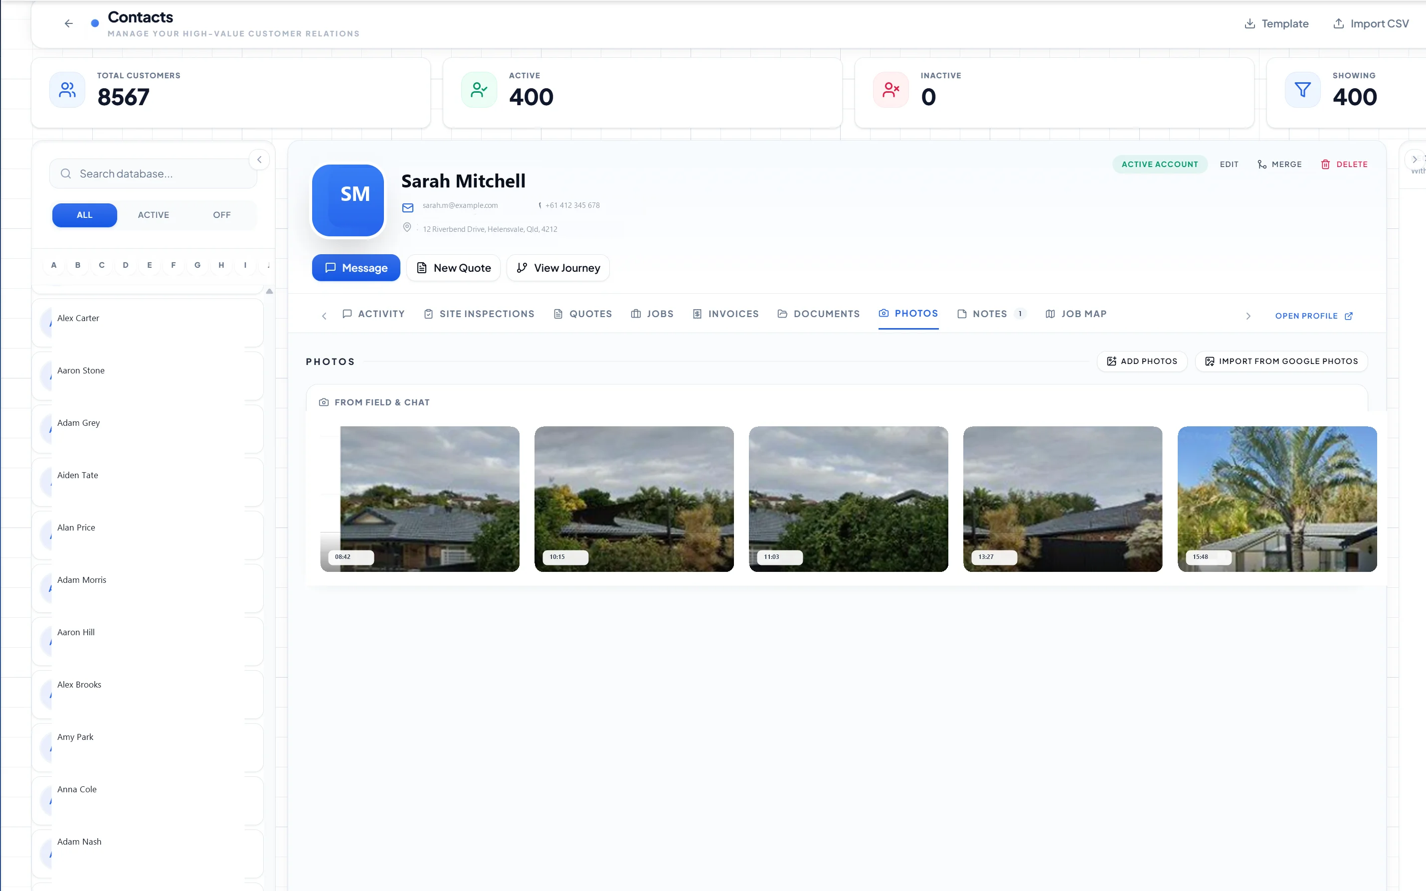This screenshot has width=1426, height=891.
Task: Switch to the Jobs tab
Action: pos(652,314)
